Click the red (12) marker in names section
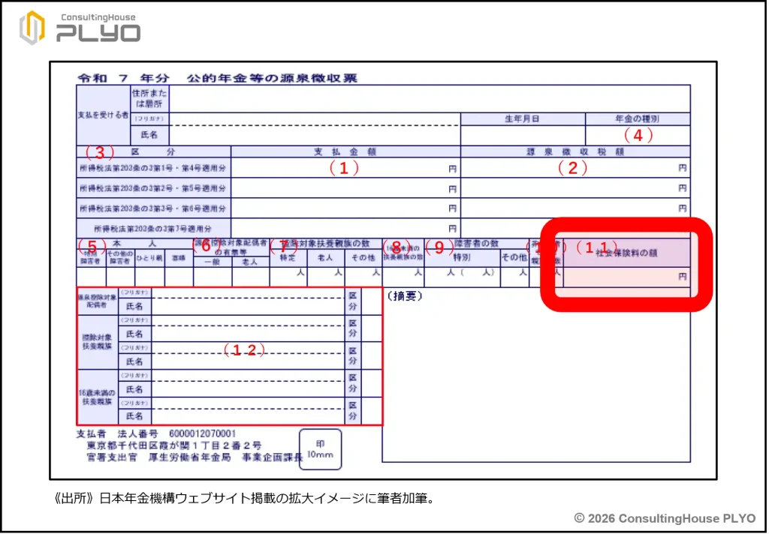Screen dimensions: 769x534 pyautogui.click(x=246, y=350)
